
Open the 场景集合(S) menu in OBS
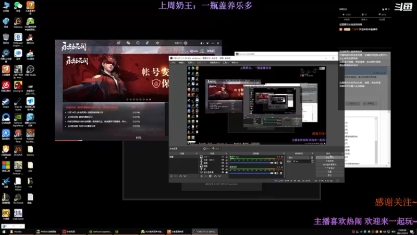[x=215, y=62]
